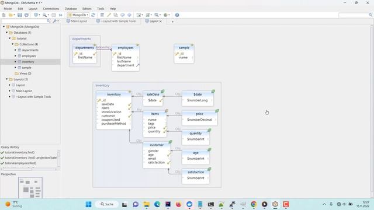Click the satisfaction box header in diagram
This screenshot has width=374, height=210.
(x=196, y=172)
